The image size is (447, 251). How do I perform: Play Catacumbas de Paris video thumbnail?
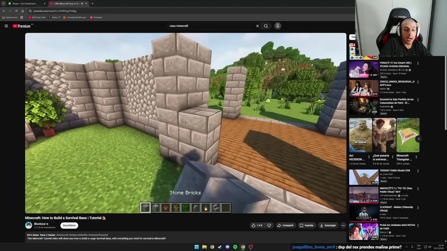click(x=364, y=106)
